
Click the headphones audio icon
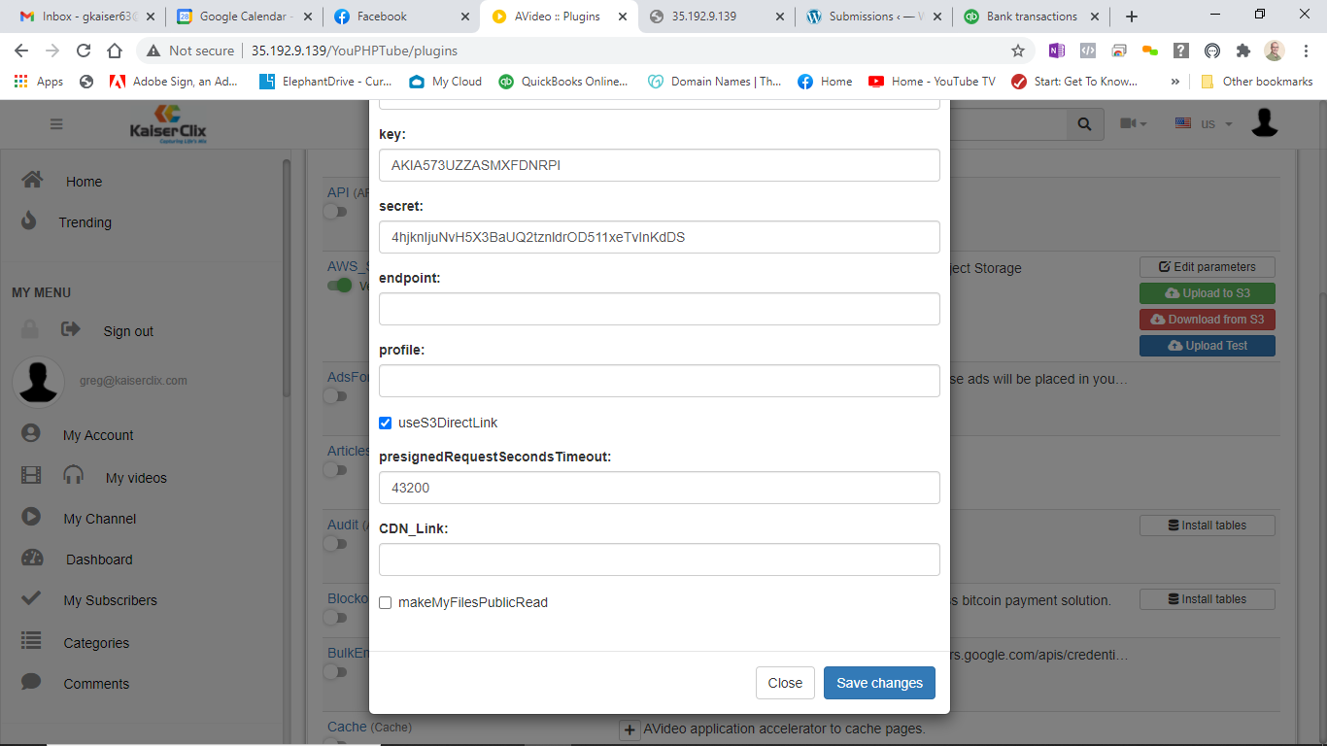tap(74, 475)
